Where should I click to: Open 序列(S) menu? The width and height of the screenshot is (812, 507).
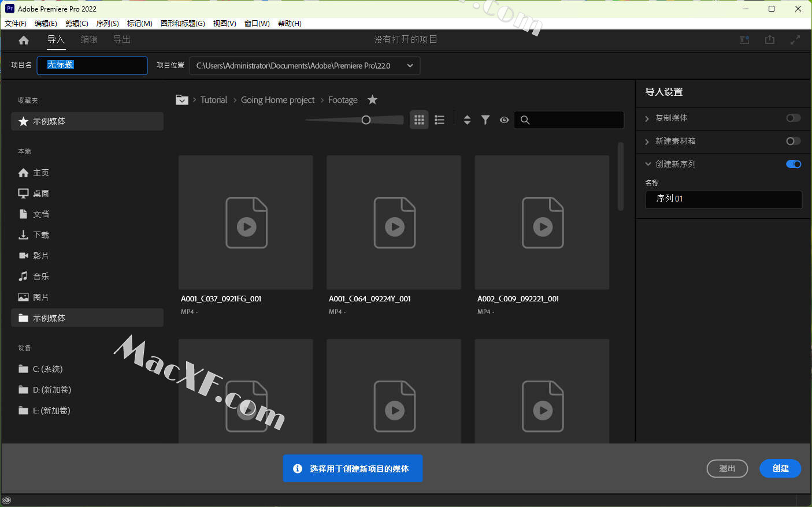click(107, 24)
